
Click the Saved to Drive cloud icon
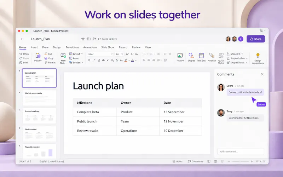point(100,39)
